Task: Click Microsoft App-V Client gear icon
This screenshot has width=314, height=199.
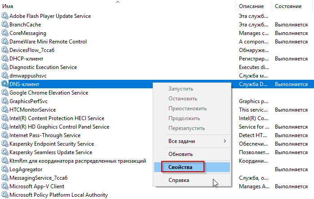Action: pyautogui.click(x=5, y=186)
